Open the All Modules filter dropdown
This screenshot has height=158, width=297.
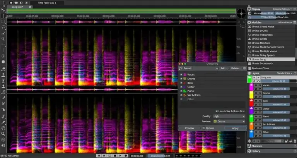tap(285, 22)
